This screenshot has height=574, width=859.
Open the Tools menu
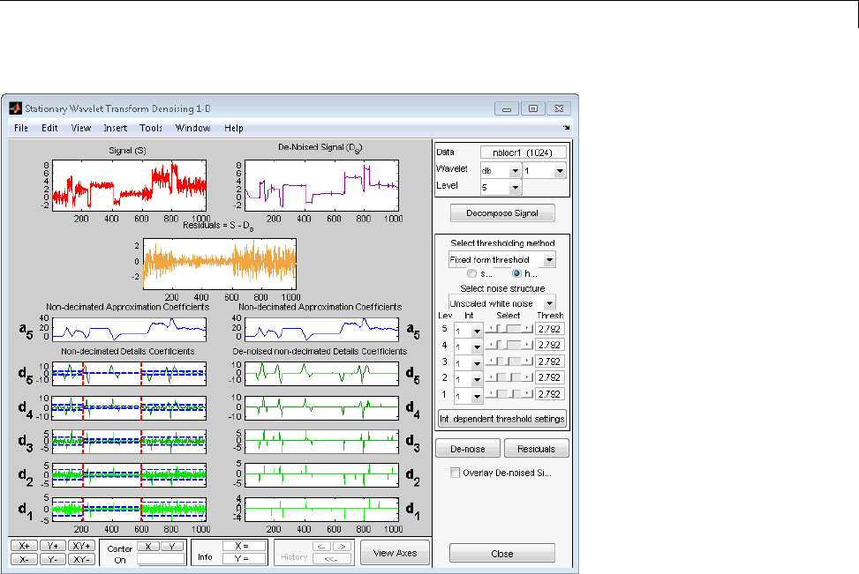tap(150, 128)
